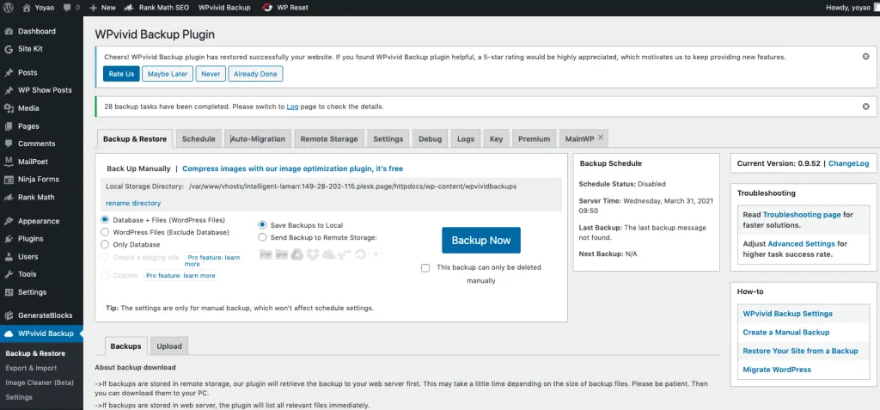The width and height of the screenshot is (880, 410).
Task: Select WordPress Files (Exclude Database) option
Action: [x=105, y=232]
